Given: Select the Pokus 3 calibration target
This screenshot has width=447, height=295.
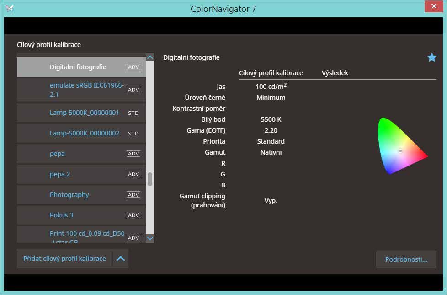Looking at the screenshot, I should click(x=81, y=215).
